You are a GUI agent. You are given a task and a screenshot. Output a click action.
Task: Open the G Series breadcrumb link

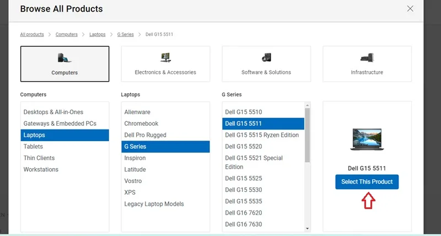point(126,34)
